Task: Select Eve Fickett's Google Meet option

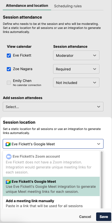Action: (51, 187)
